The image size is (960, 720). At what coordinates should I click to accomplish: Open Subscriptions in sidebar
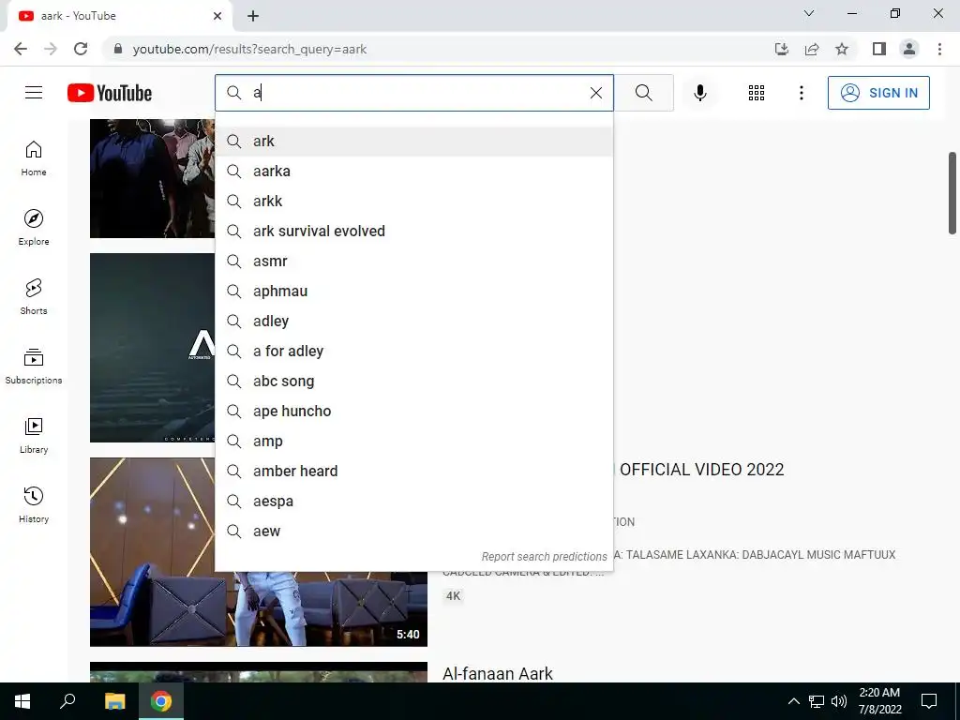[x=34, y=367]
